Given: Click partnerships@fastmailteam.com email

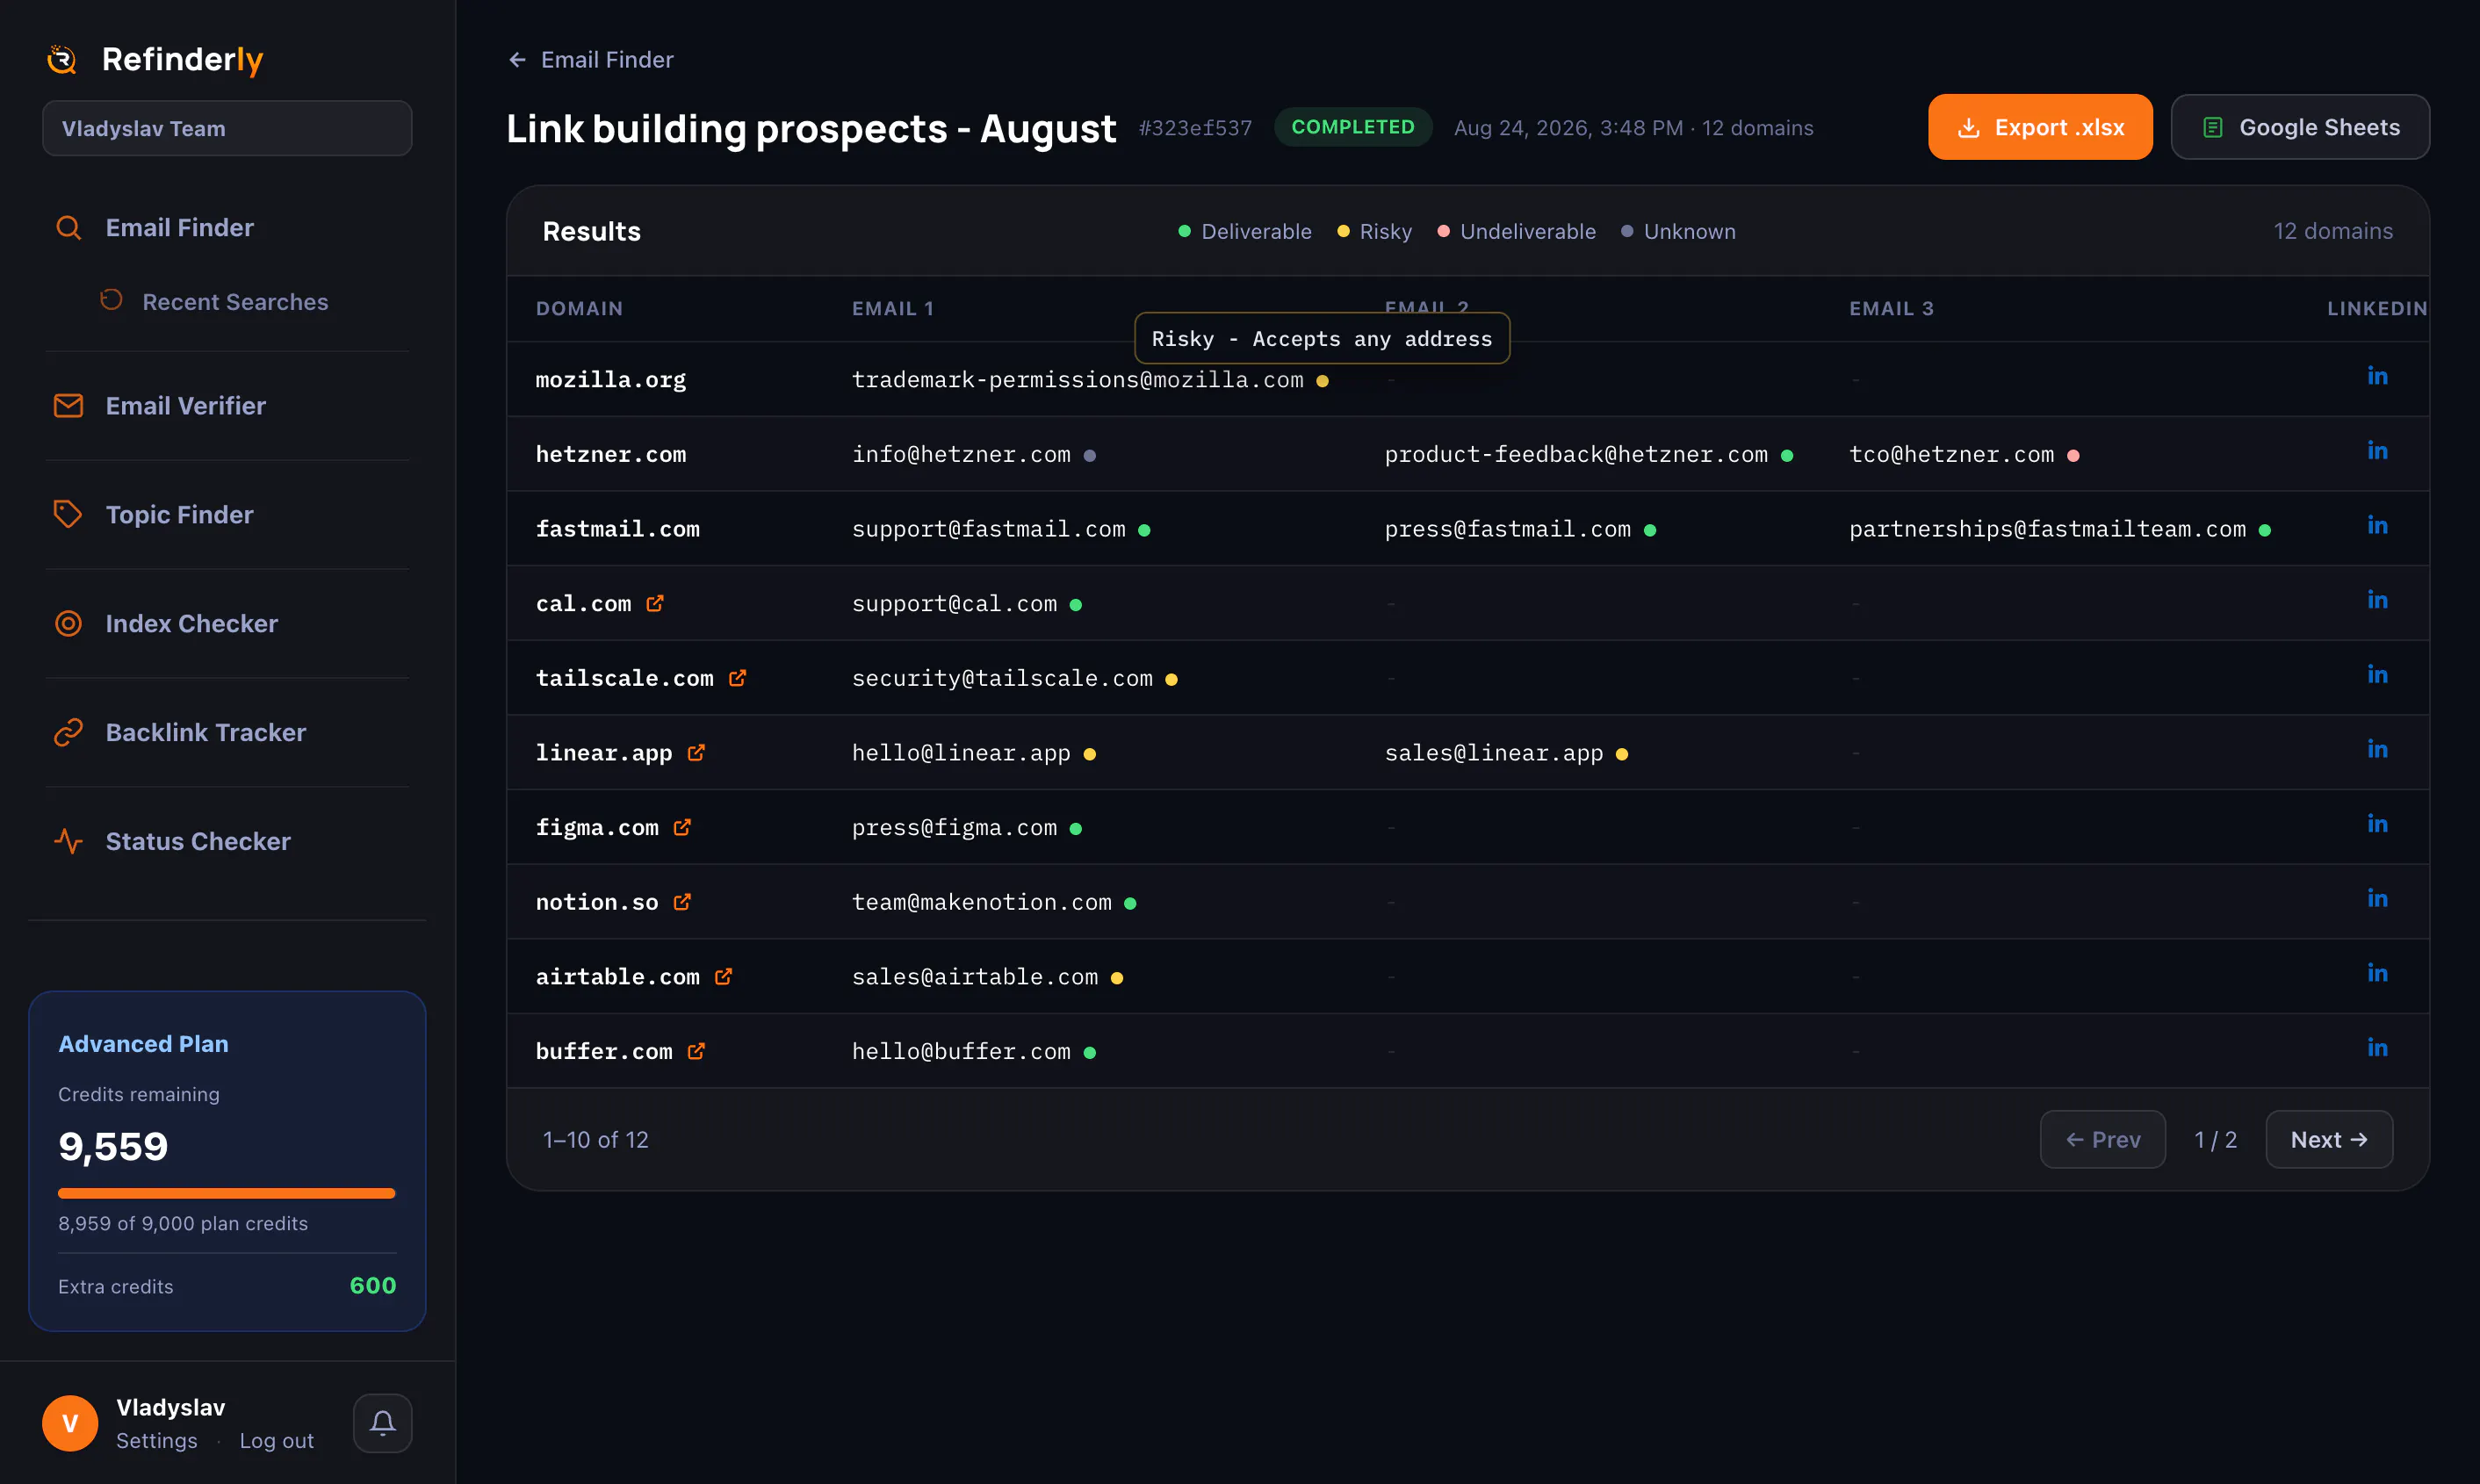Looking at the screenshot, I should click(2047, 529).
